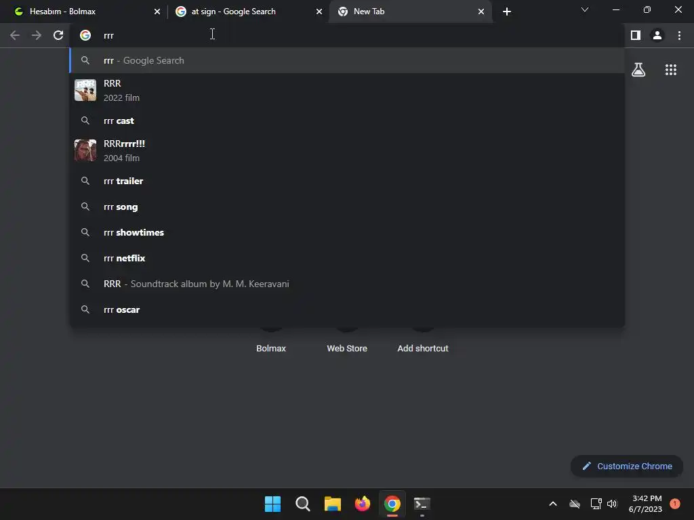Select the rrr cast suggestion
The height and width of the screenshot is (520, 694).
(x=347, y=121)
